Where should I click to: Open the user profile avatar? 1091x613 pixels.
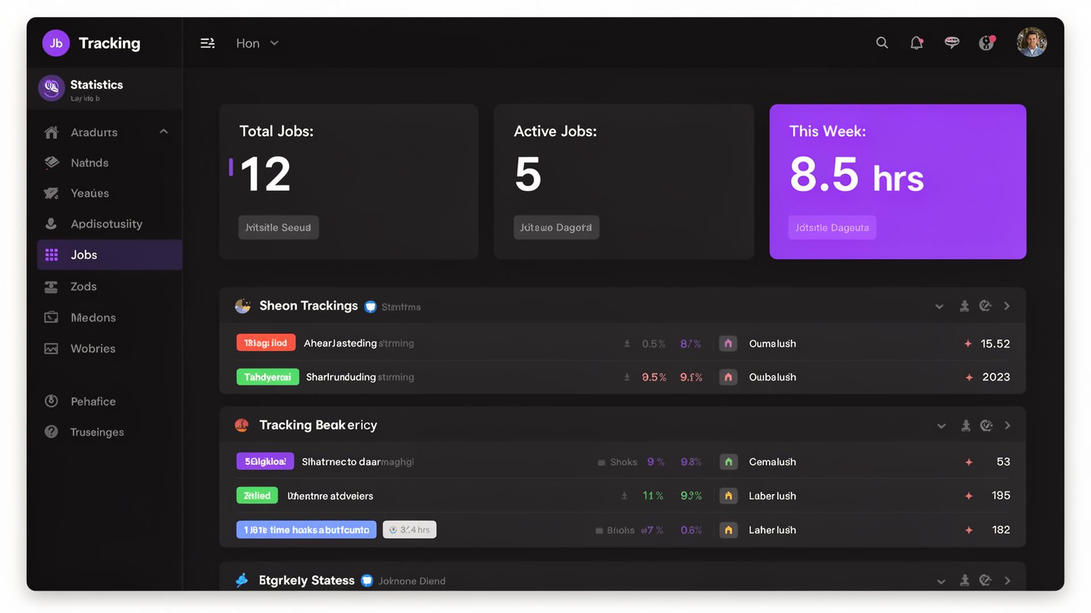pyautogui.click(x=1031, y=43)
